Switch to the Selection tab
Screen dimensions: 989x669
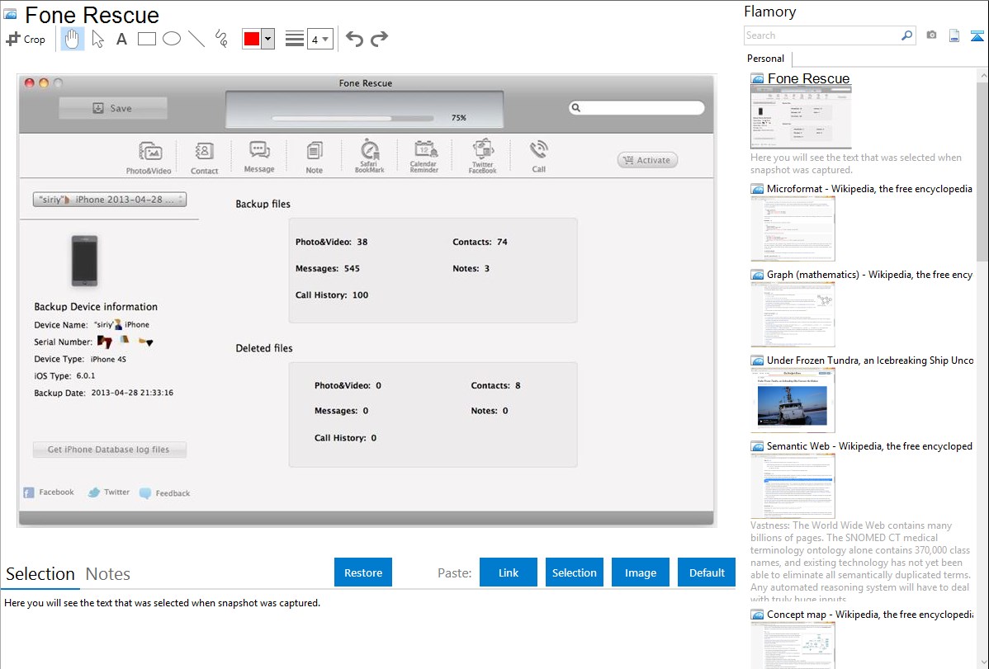pyautogui.click(x=40, y=574)
